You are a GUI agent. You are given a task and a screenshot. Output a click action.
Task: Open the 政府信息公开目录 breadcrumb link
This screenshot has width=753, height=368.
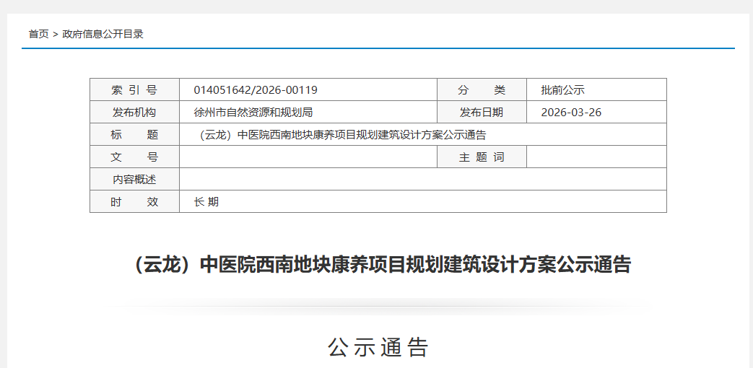tap(103, 34)
